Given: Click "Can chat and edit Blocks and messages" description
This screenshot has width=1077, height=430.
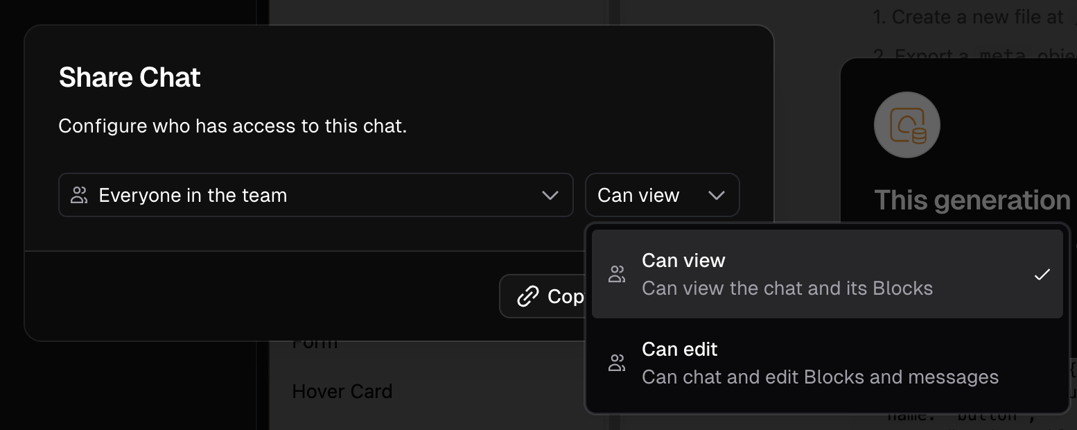Looking at the screenshot, I should [820, 377].
